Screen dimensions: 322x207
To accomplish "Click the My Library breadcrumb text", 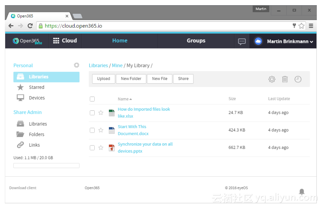I will click(138, 66).
